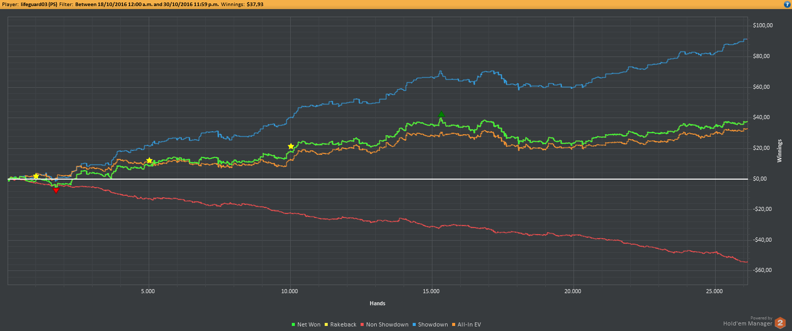Click the -$40,00 axis label

762,240
